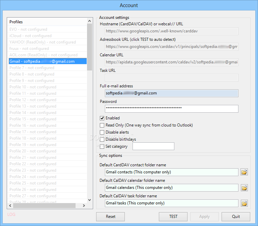Click the Adressbook URL field
This screenshot has width=258, height=226.
click(x=172, y=47)
